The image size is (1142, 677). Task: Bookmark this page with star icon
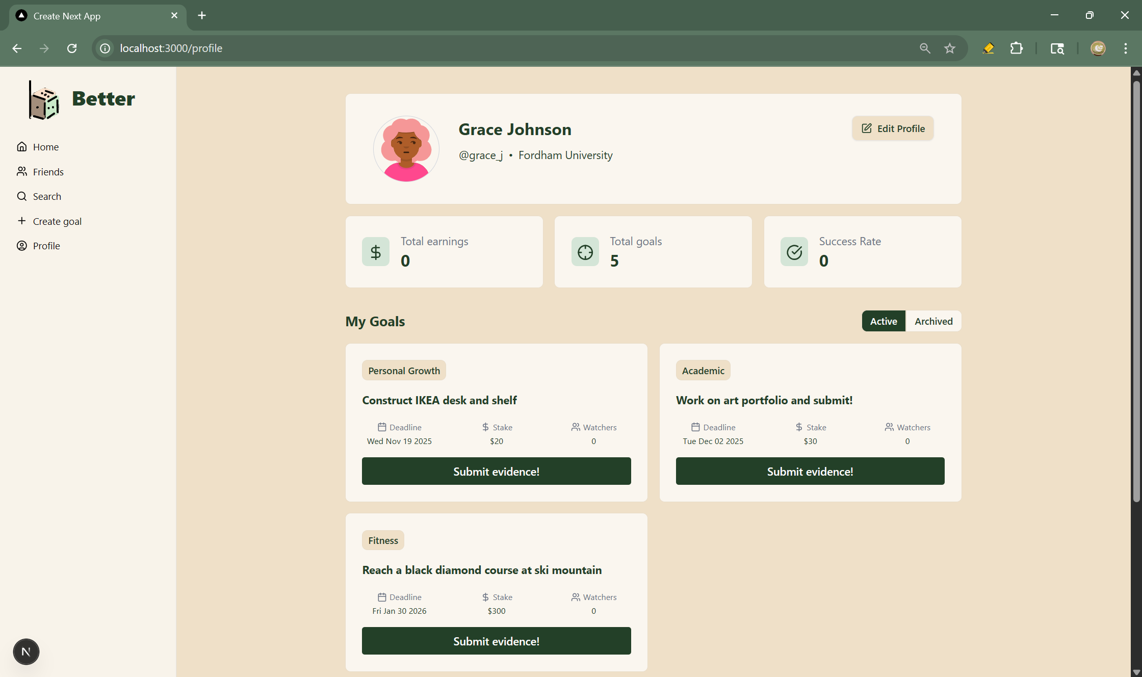(949, 48)
